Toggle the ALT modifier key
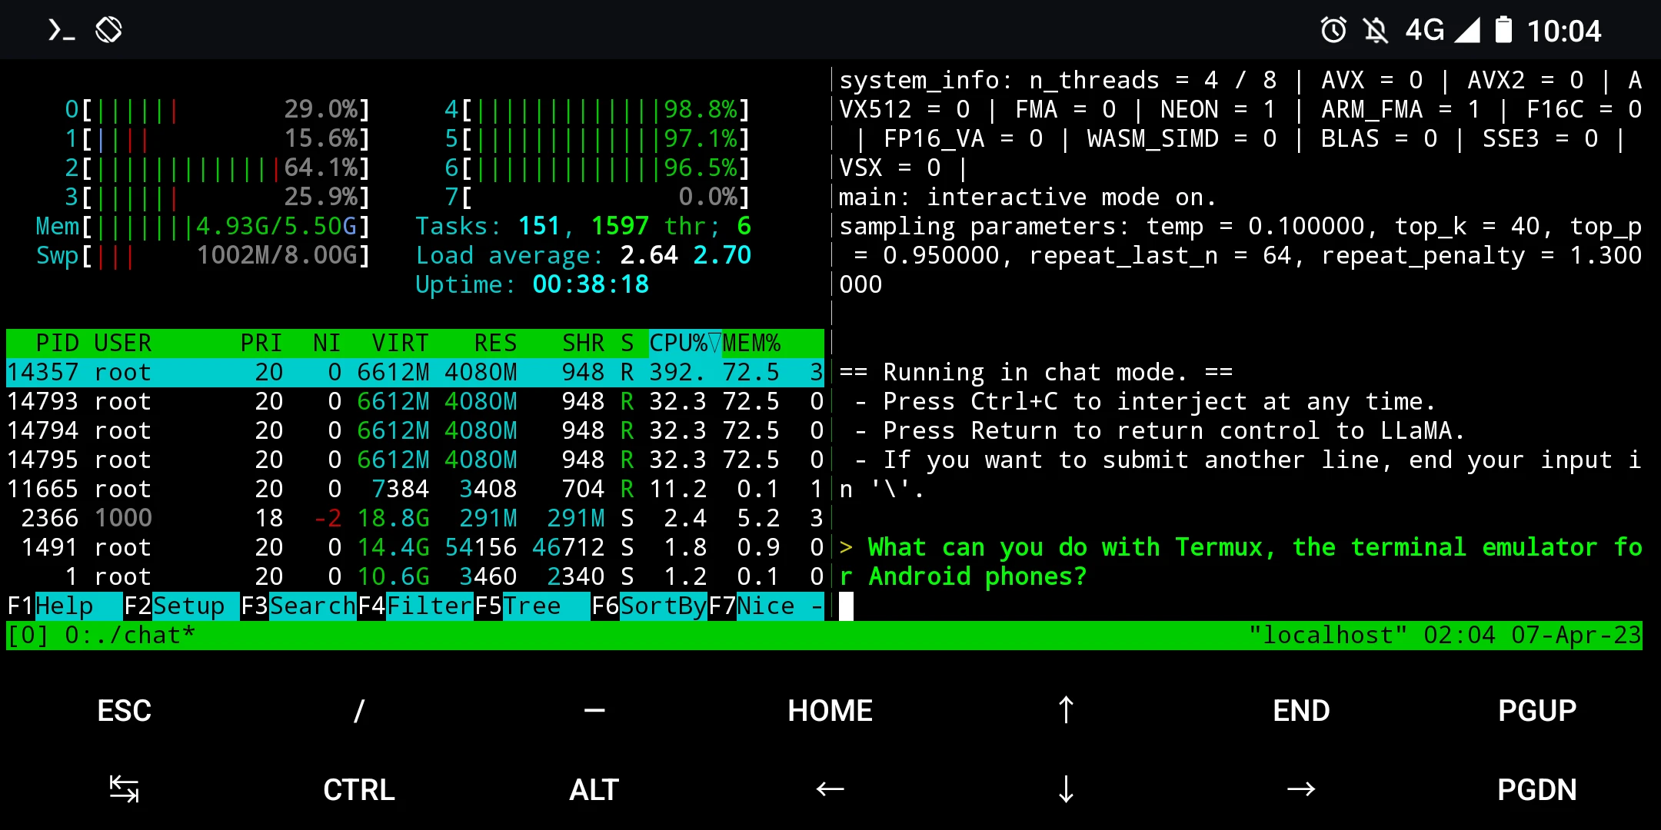1661x830 pixels. (x=594, y=789)
